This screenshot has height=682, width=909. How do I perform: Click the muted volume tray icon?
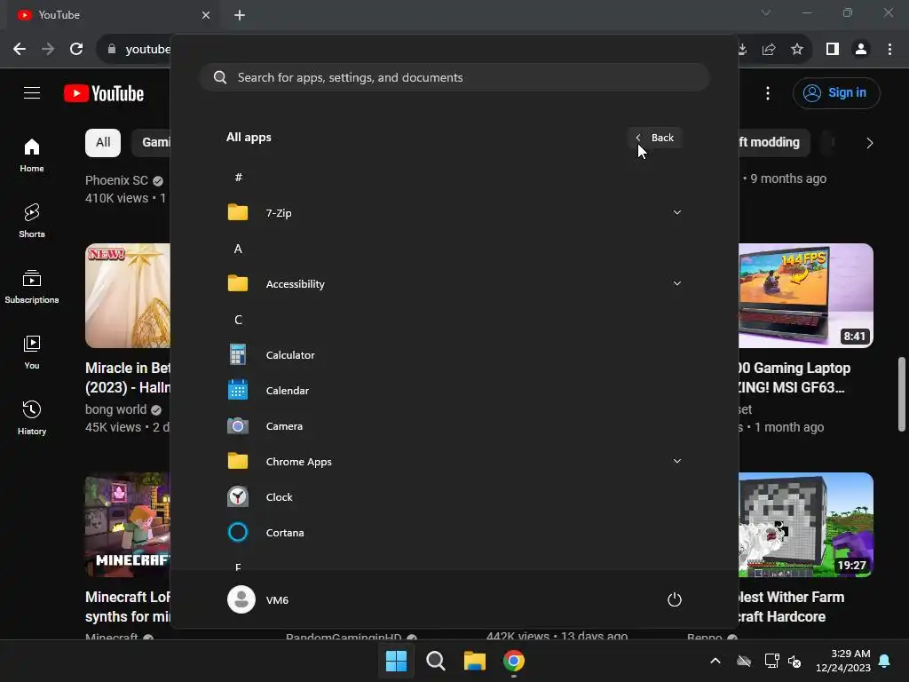(x=794, y=661)
